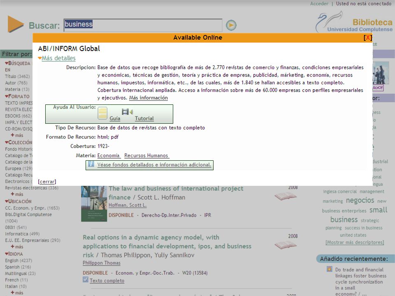This screenshot has height=296, width=395.
Task: Show more options under Formato
Action: [x=17, y=135]
